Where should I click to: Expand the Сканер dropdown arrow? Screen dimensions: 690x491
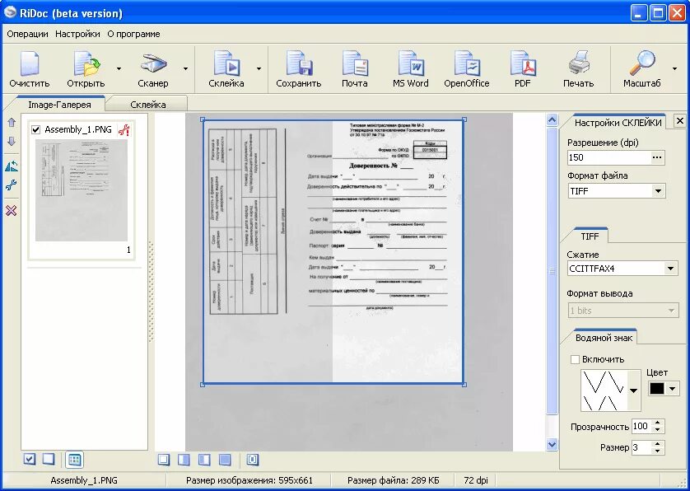[x=186, y=68]
